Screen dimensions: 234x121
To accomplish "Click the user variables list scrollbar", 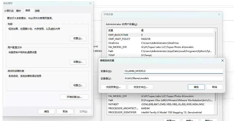I will point(216,43).
